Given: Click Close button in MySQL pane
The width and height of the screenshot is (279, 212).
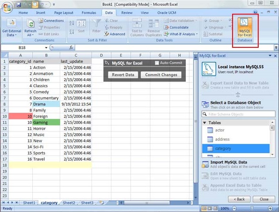Looking at the screenshot, I should coord(264,199).
